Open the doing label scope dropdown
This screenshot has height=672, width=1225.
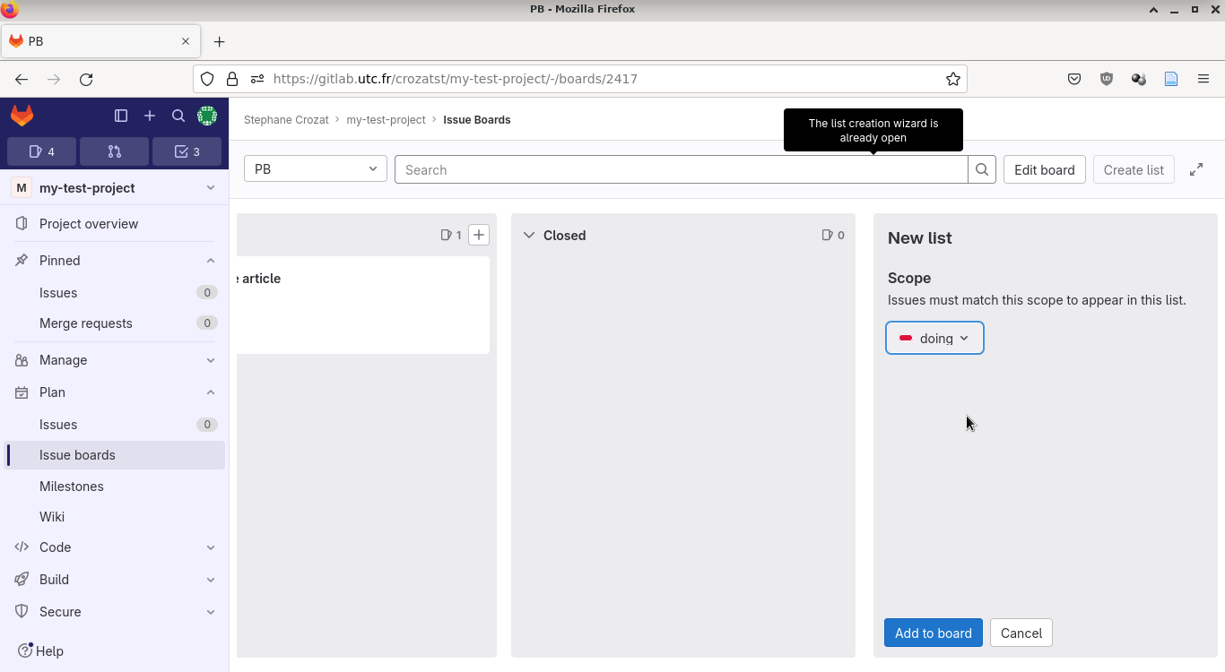934,338
